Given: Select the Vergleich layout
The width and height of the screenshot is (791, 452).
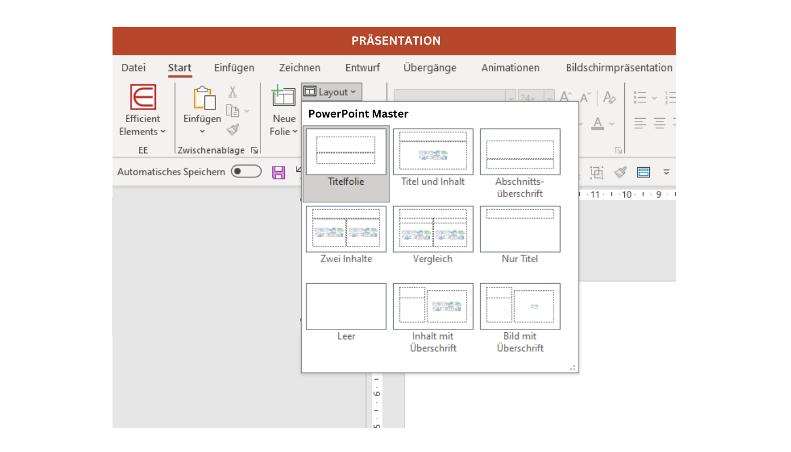Looking at the screenshot, I should coord(433,235).
